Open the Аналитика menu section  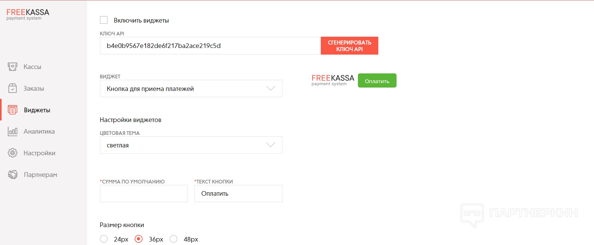(39, 131)
